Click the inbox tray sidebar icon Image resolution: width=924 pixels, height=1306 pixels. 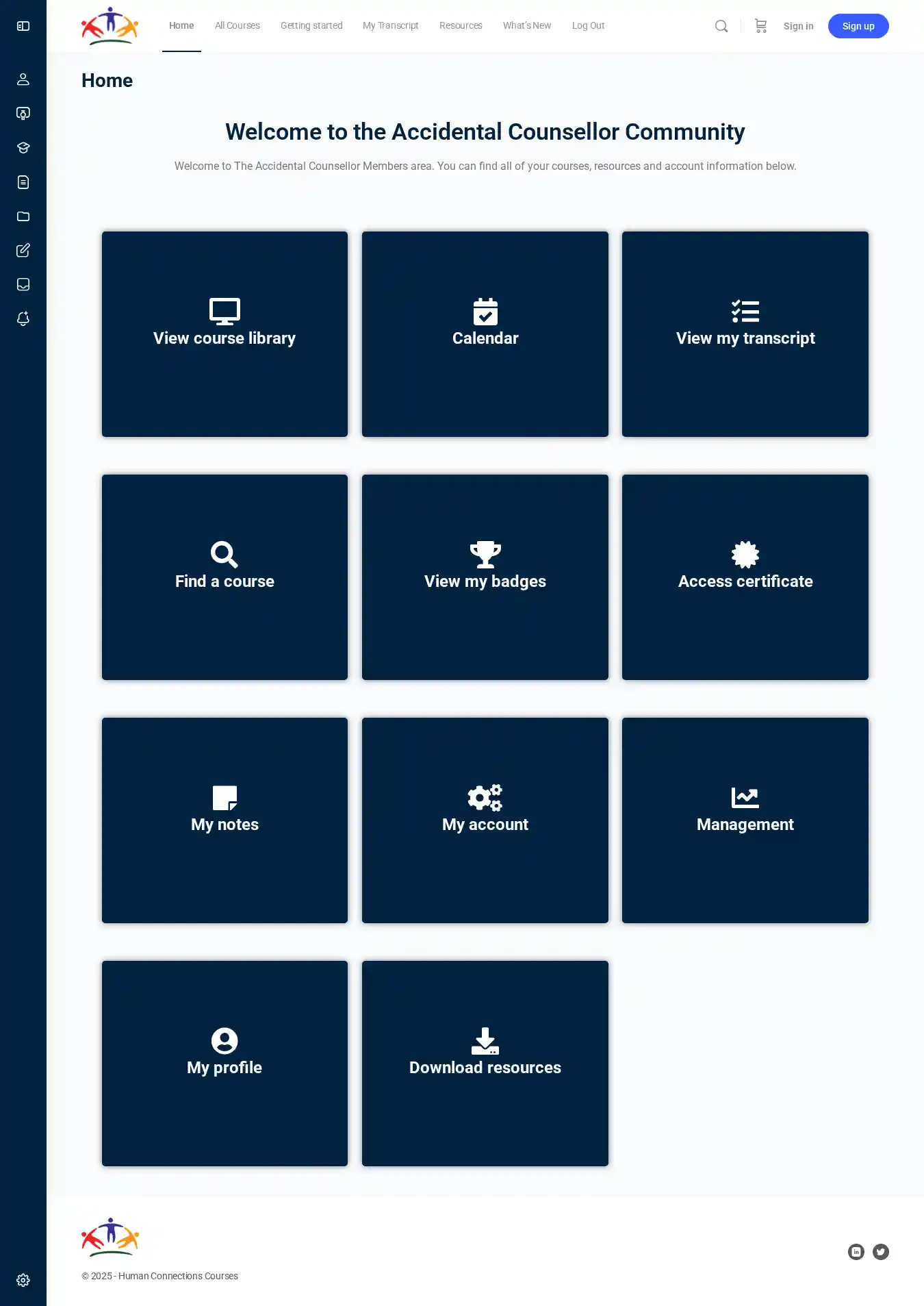(23, 285)
